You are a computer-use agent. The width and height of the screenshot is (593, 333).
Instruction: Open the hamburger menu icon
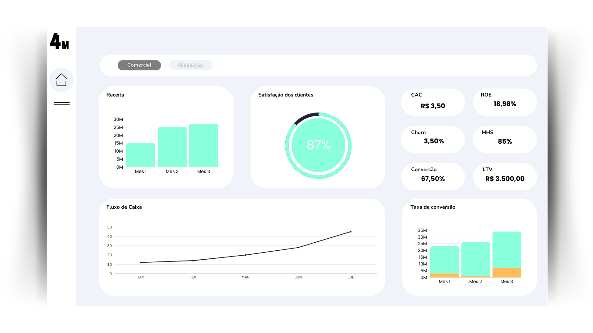coord(62,105)
